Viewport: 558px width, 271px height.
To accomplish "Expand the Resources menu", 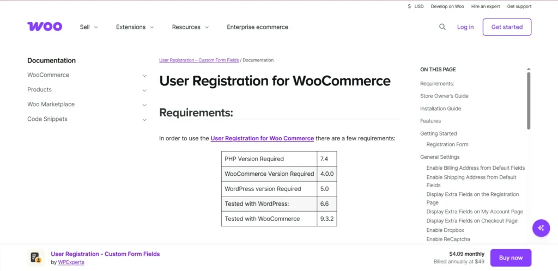I will coord(190,27).
